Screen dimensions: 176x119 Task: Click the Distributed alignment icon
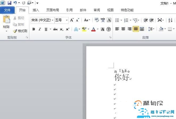coord(142,29)
